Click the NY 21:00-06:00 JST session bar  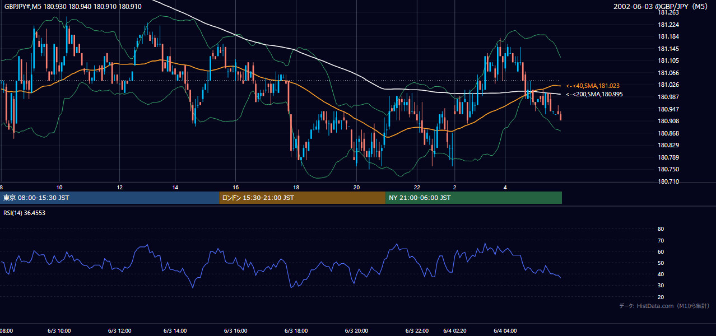473,198
